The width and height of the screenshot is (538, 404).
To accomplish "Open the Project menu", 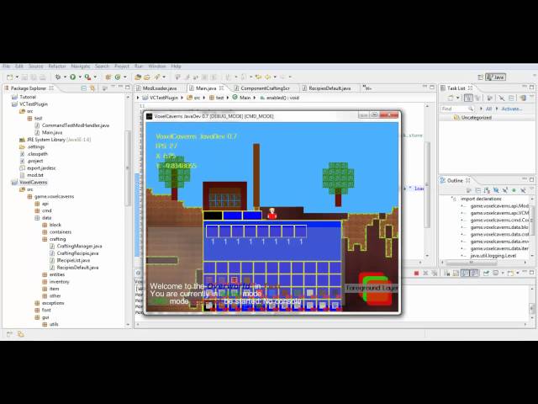I will pos(122,66).
